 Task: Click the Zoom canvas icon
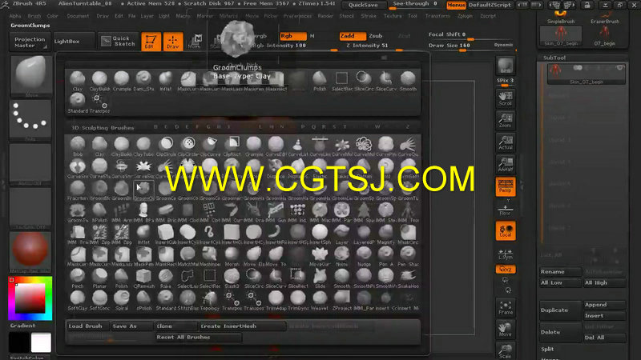coord(506,121)
